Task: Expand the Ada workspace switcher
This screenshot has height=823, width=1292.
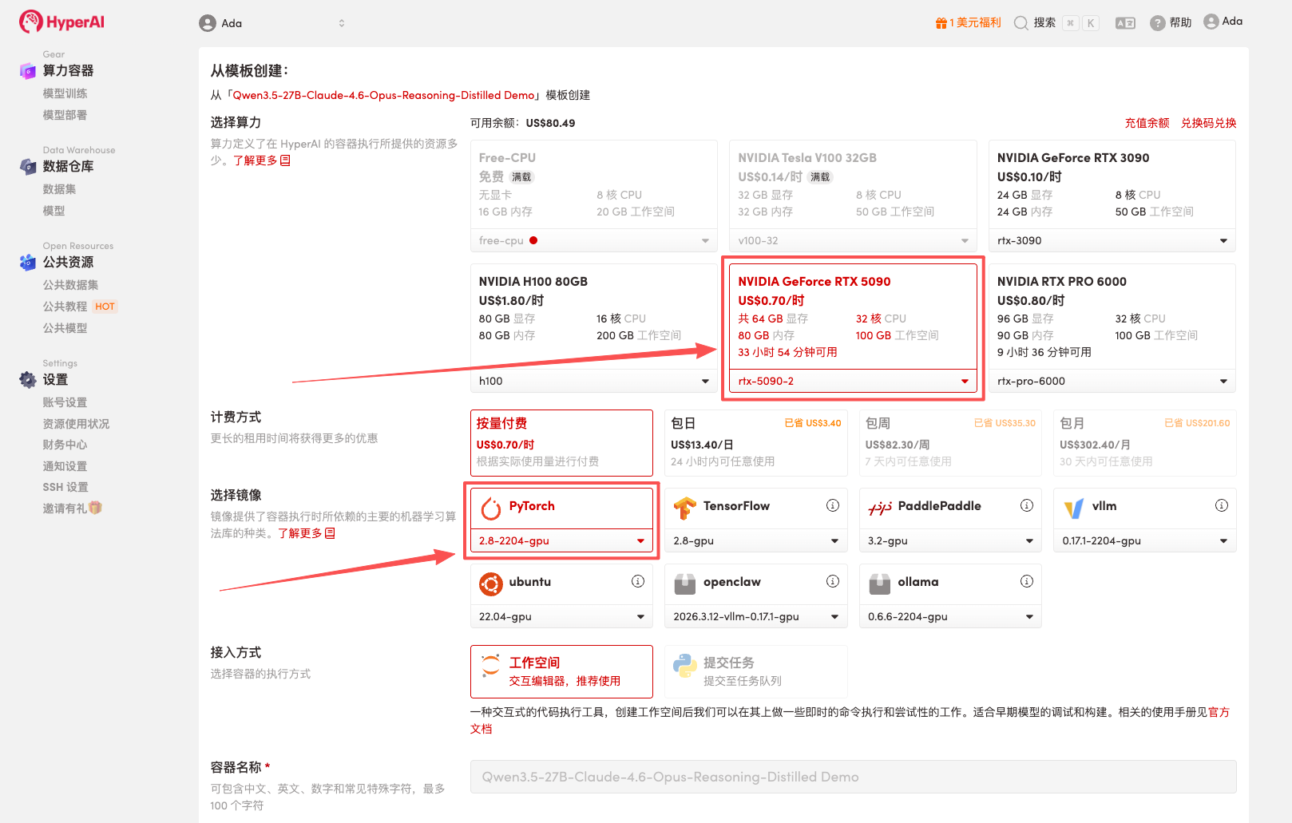Action: pyautogui.click(x=272, y=23)
